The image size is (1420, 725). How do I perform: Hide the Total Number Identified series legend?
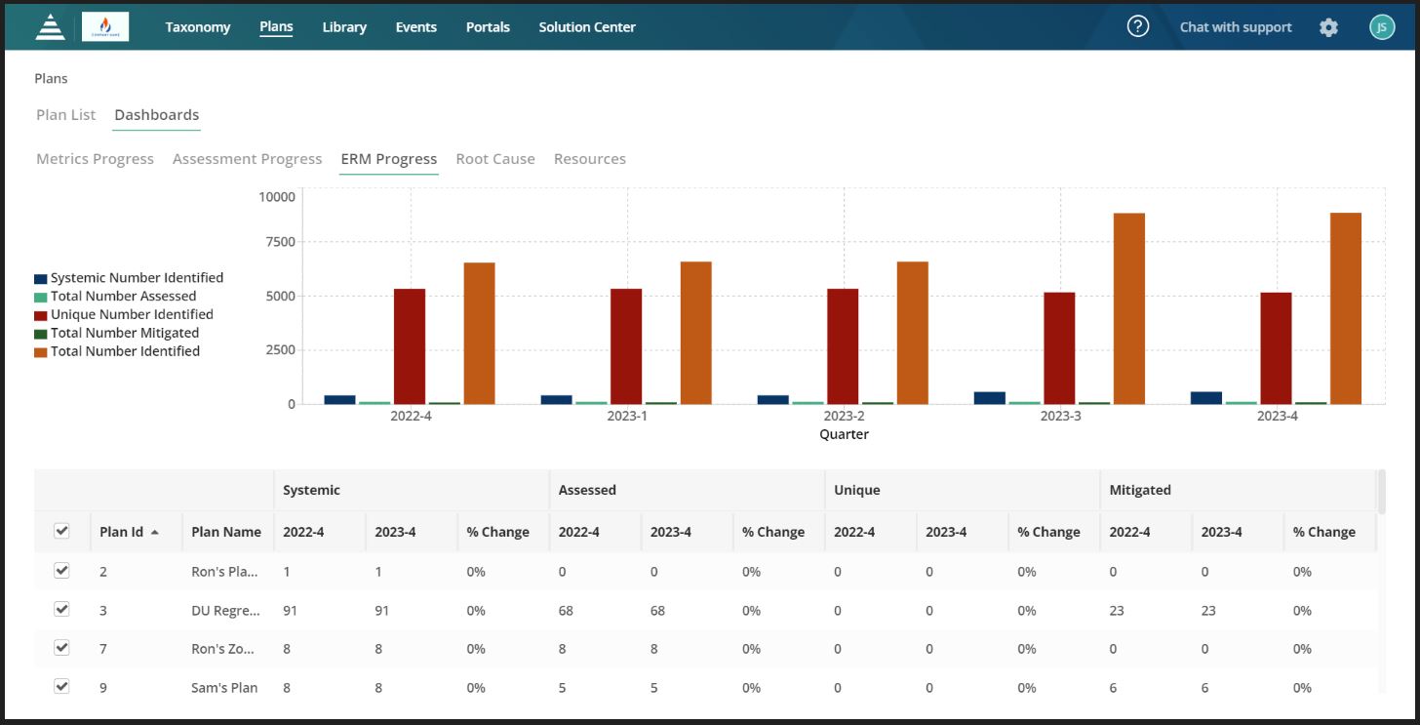130,351
